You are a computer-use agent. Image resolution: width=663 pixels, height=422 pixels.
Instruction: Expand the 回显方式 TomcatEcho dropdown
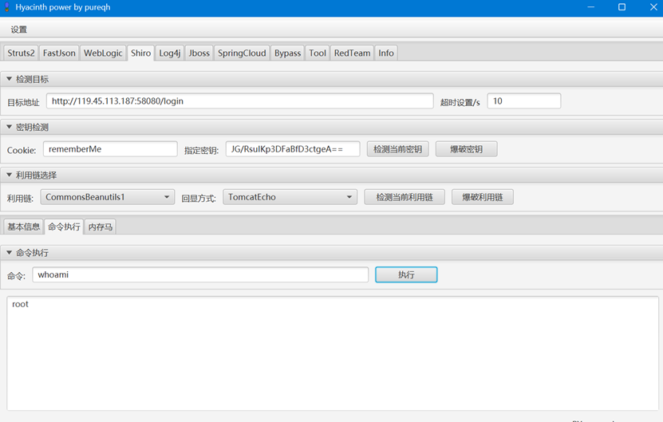[x=290, y=197]
